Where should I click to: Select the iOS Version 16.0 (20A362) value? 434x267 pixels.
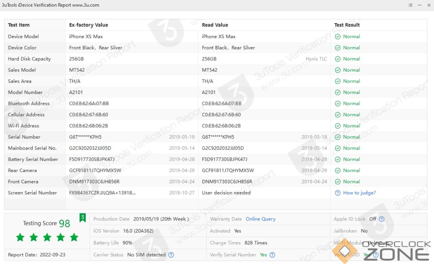point(138,231)
